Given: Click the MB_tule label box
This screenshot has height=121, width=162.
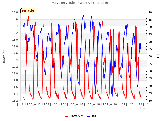Looking at the screenshot, I should [x=28, y=10].
